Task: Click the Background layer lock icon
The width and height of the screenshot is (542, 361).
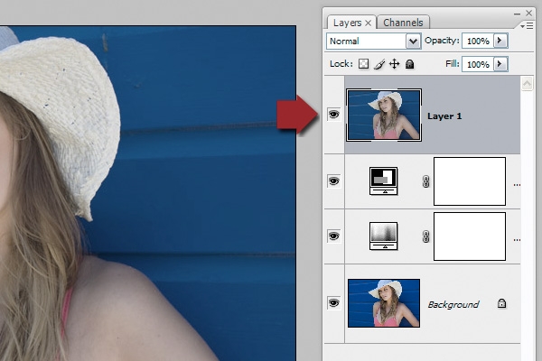Action: pos(501,303)
